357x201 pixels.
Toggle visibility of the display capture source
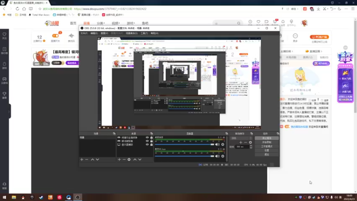tap(147, 144)
